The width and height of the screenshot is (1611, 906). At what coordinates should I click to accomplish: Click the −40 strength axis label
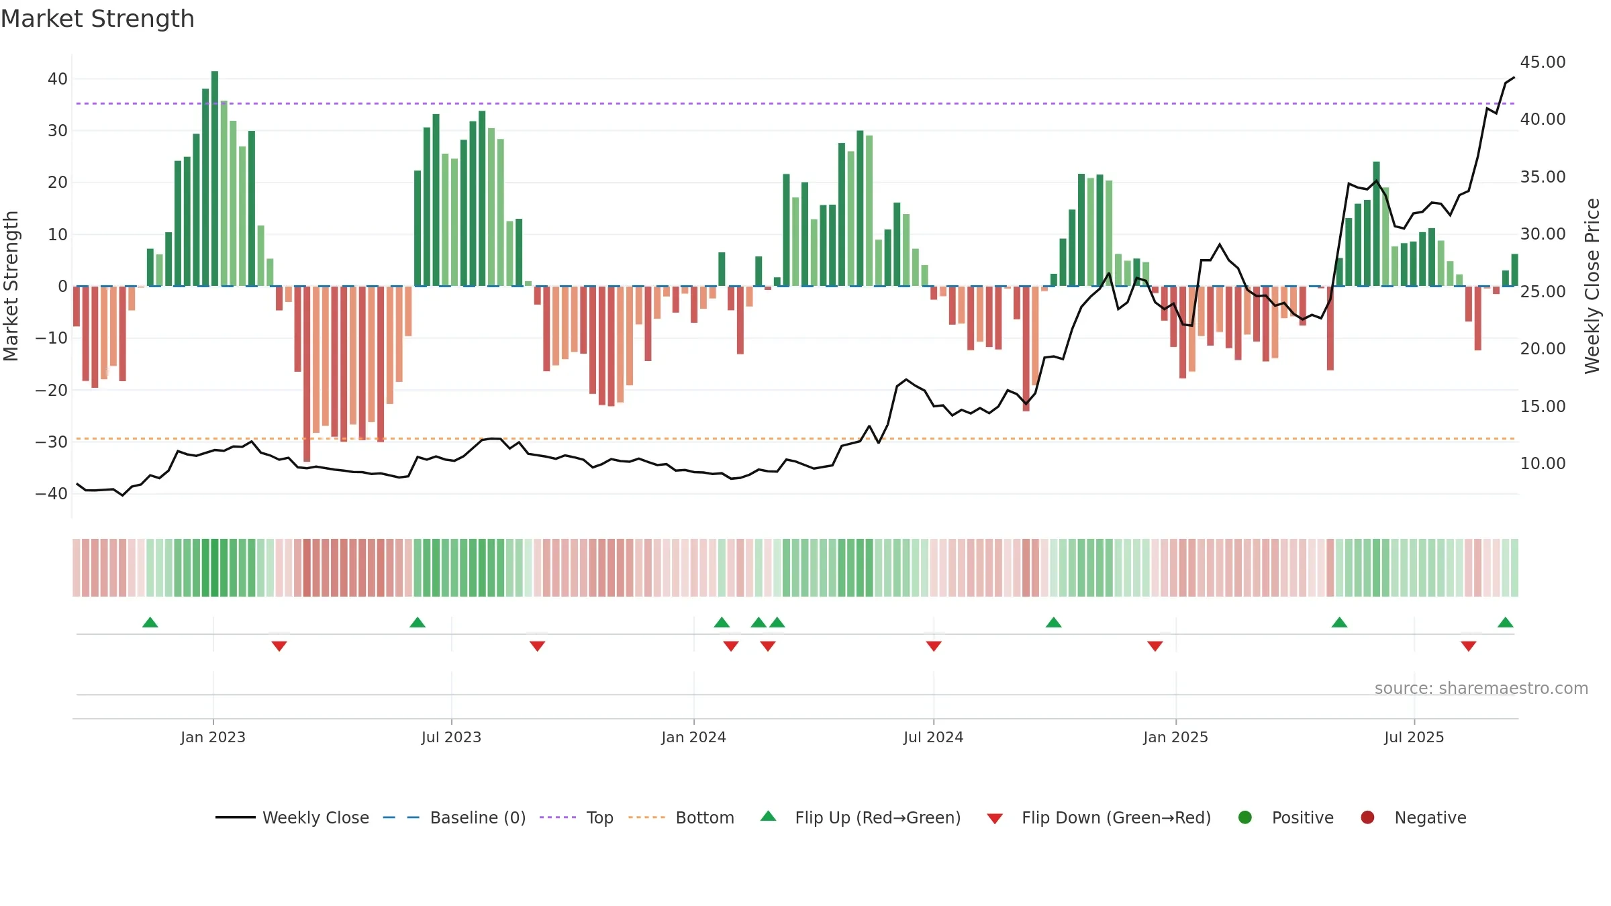click(x=52, y=493)
